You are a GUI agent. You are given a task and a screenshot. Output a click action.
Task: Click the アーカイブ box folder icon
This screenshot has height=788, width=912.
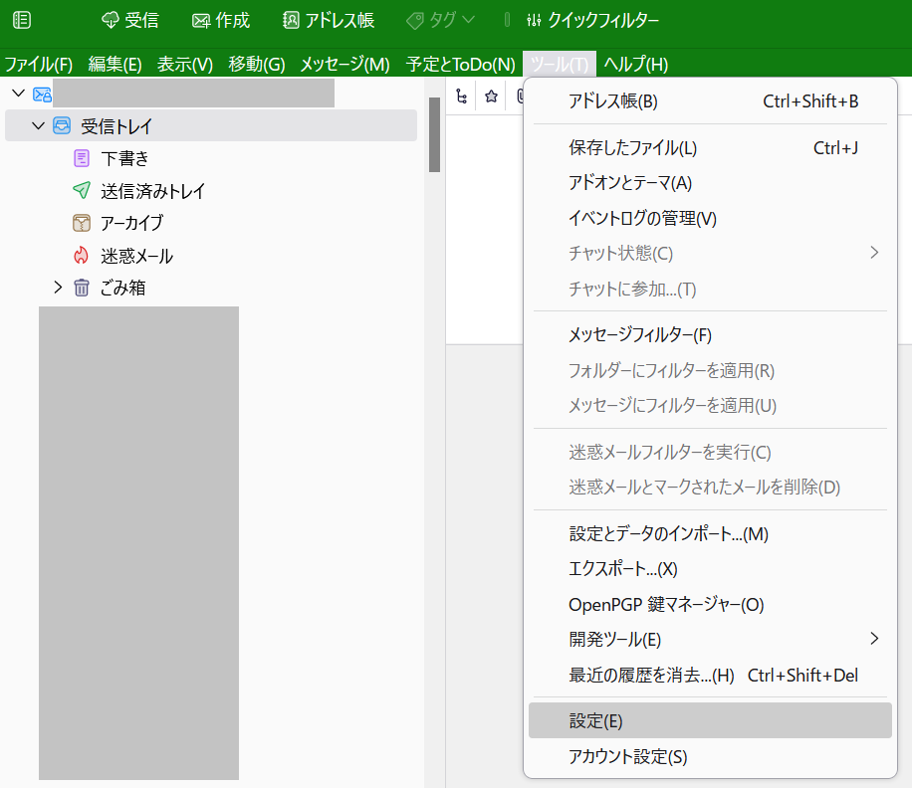pos(81,223)
